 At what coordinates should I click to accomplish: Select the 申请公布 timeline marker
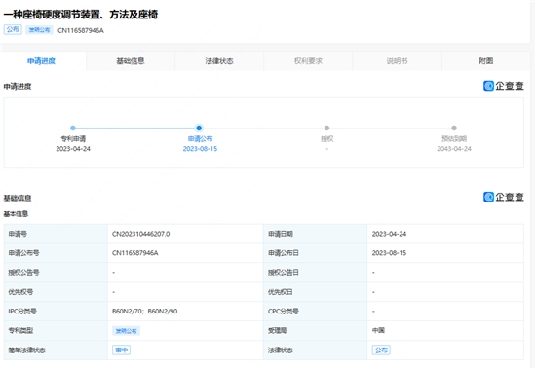[x=199, y=128]
